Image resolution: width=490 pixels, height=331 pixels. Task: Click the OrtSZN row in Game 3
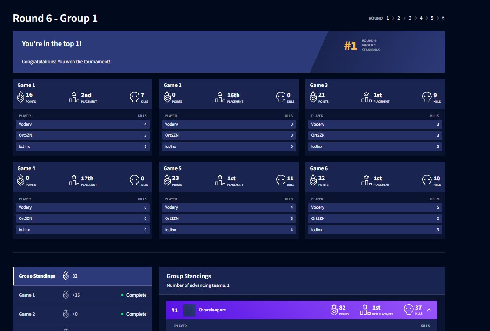pos(375,135)
